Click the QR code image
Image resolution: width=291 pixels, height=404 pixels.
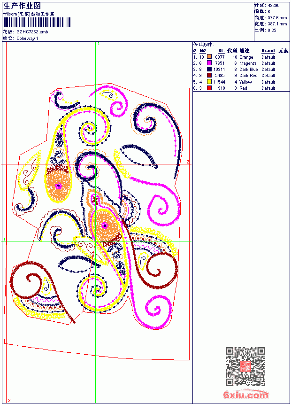point(245,366)
